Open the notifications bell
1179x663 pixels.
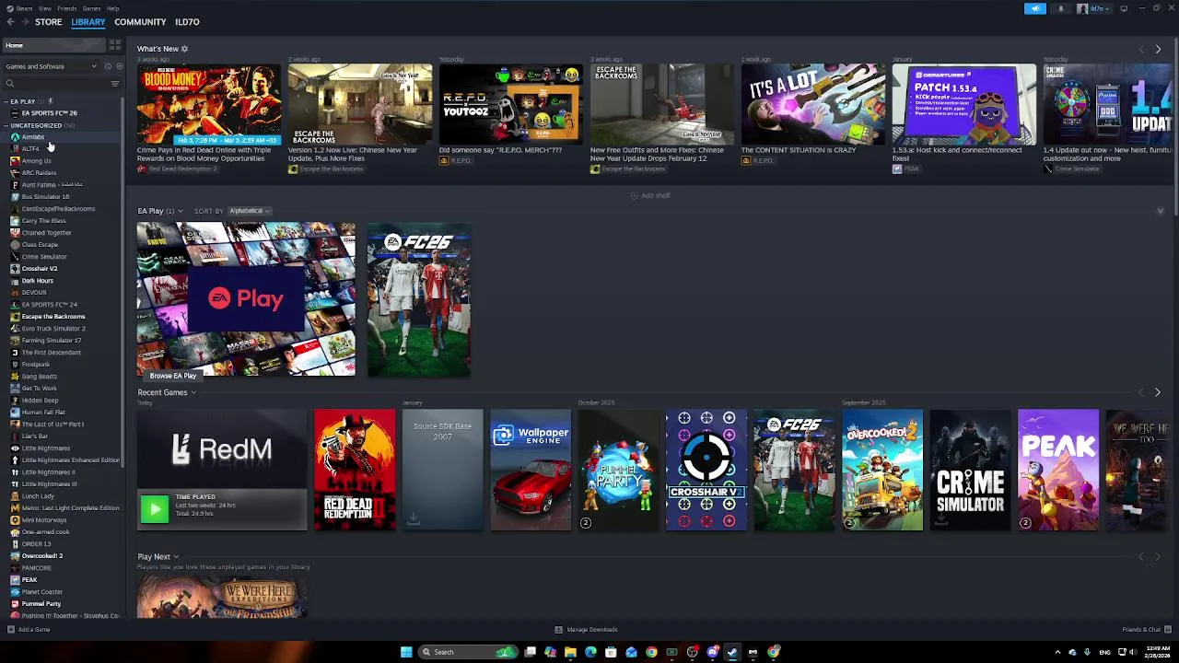[1060, 8]
